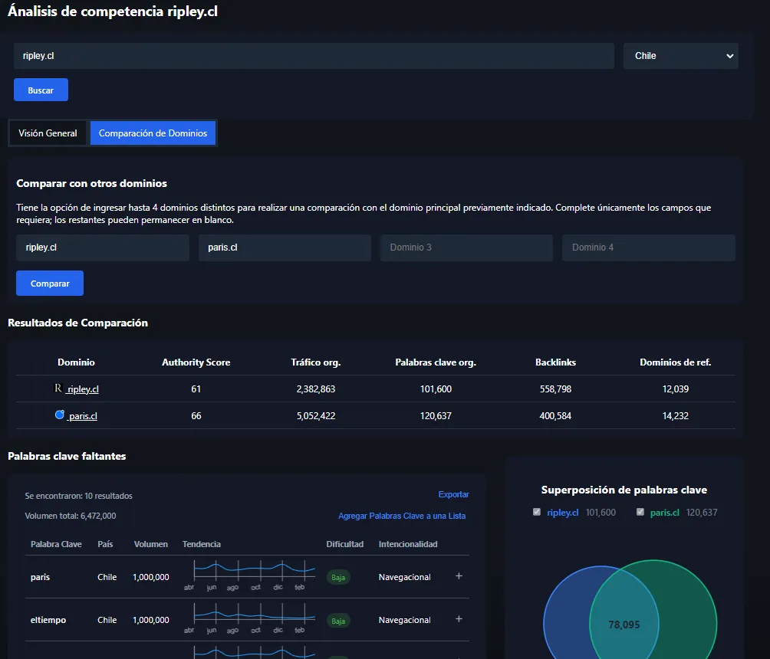
Task: Click the Baja difficulty badge for 'paris'
Action: [x=338, y=577]
